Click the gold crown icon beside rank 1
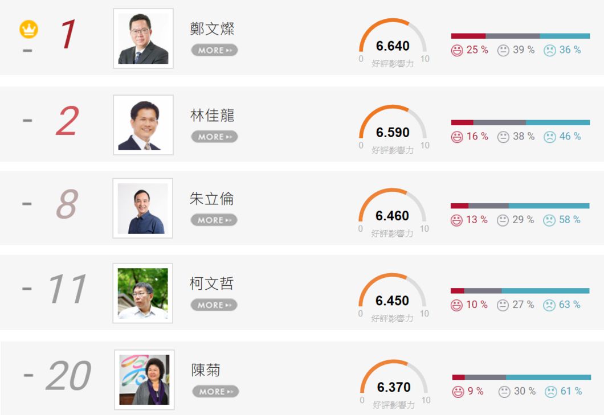604x415 pixels. [29, 29]
